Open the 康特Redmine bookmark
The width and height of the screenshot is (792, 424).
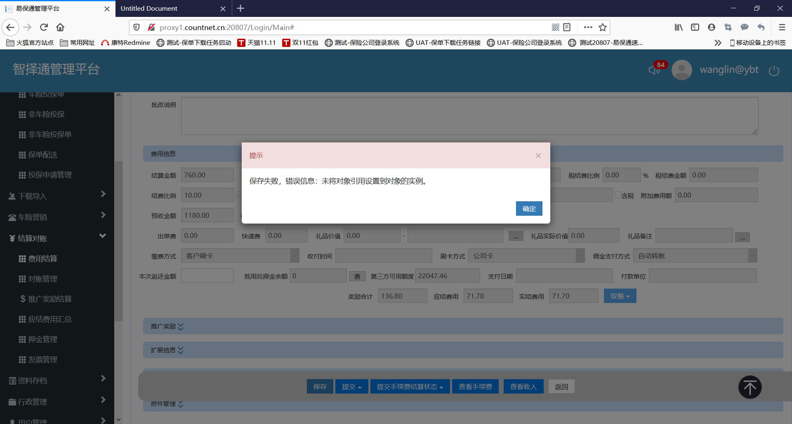pyautogui.click(x=125, y=43)
